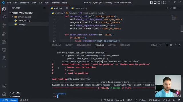Open the Go menu
The width and height of the screenshot is (183, 102).
click(40, 3)
